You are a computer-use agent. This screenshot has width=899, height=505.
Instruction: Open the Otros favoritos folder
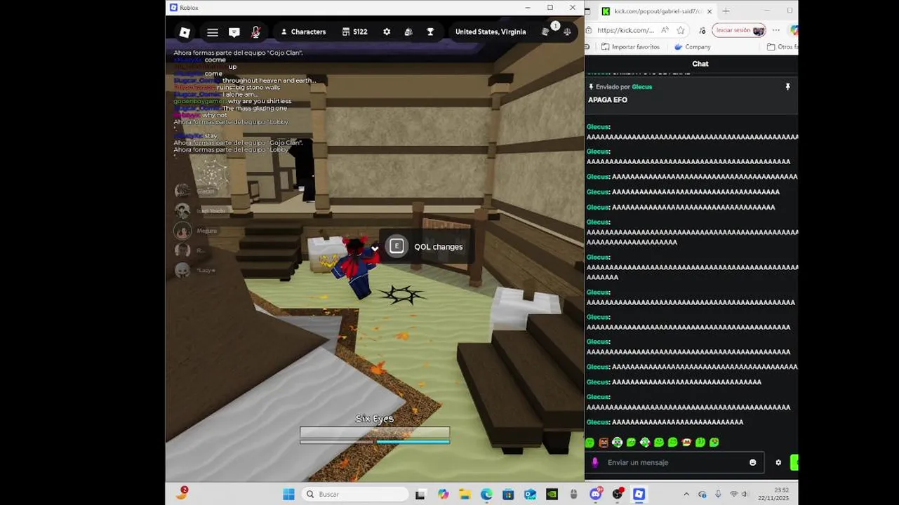[782, 47]
